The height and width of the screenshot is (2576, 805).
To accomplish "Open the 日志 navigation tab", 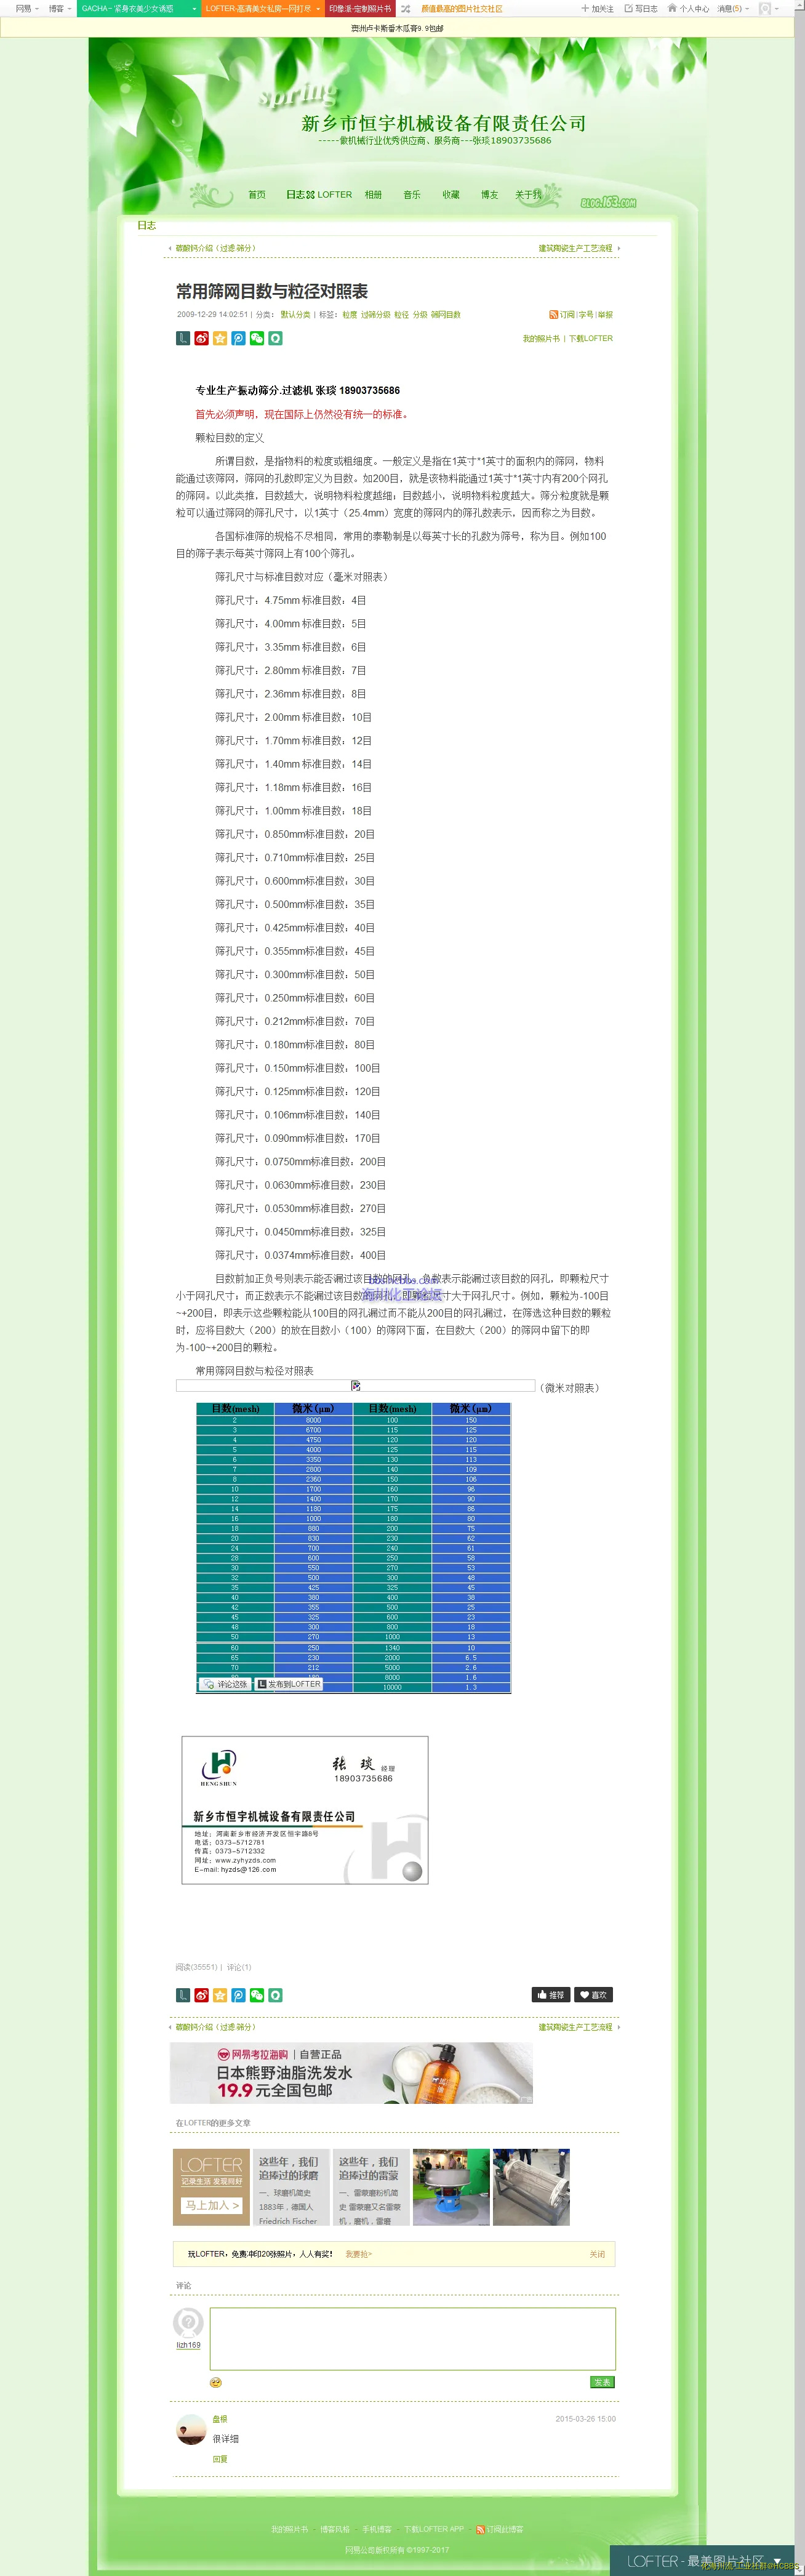I will [x=295, y=195].
